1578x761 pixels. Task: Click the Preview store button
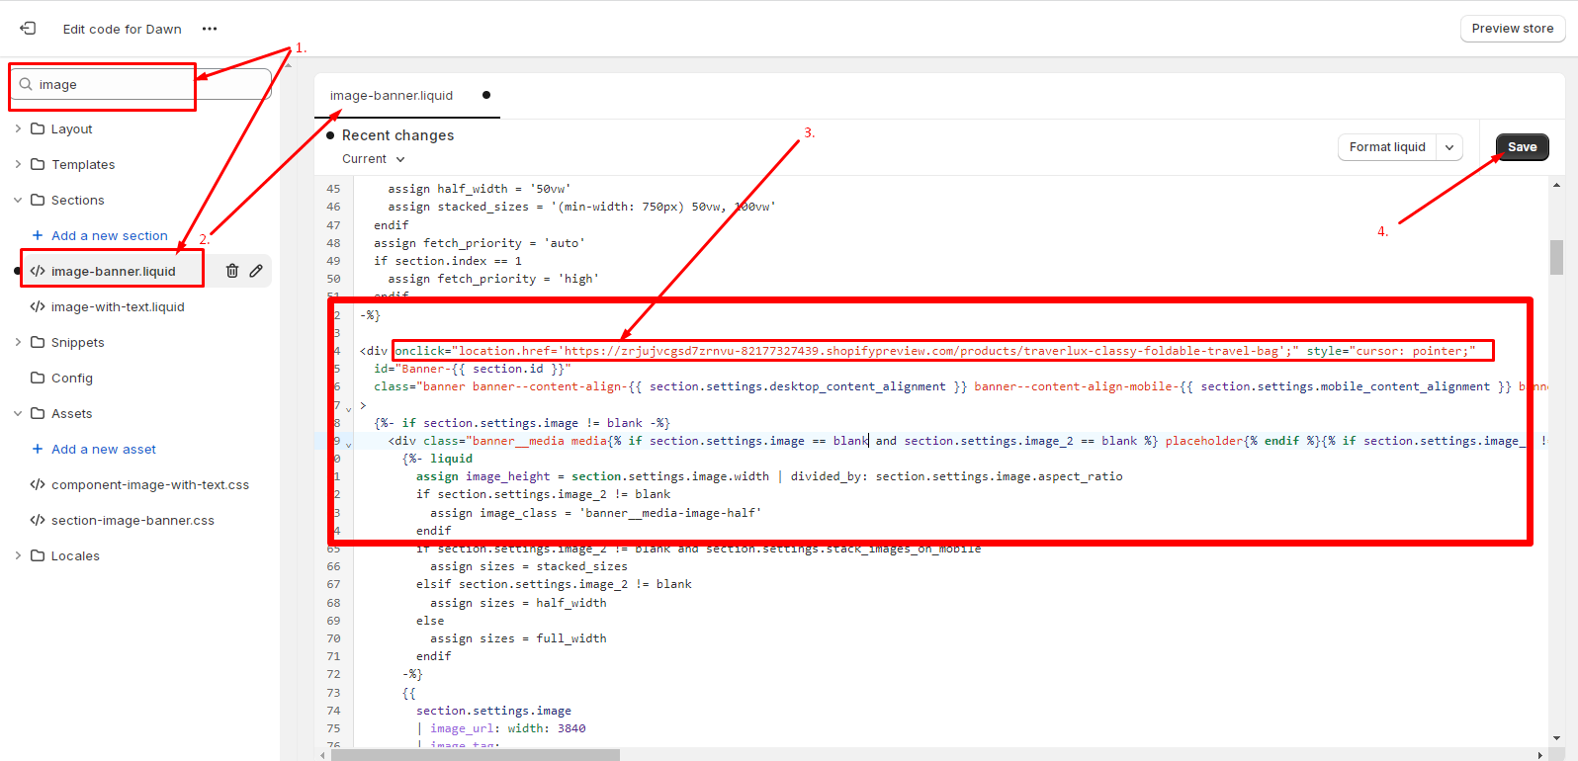[x=1513, y=29]
